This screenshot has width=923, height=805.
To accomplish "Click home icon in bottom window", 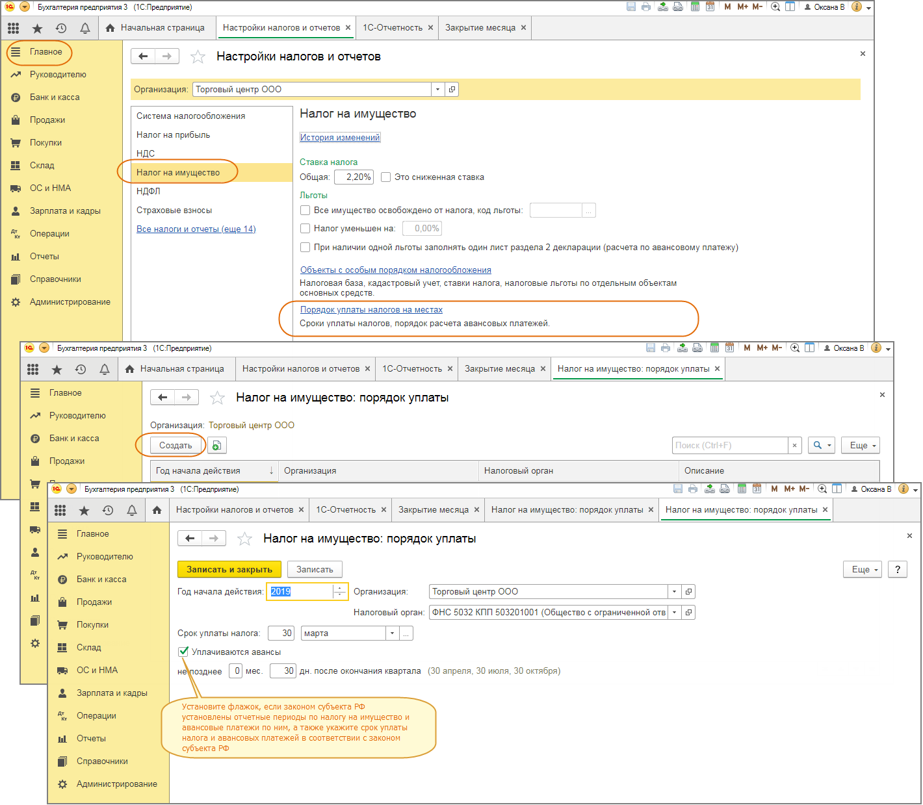I will click(157, 510).
